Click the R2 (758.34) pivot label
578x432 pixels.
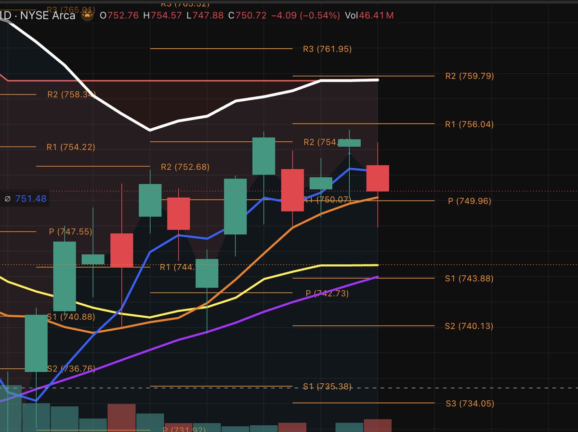pos(71,94)
